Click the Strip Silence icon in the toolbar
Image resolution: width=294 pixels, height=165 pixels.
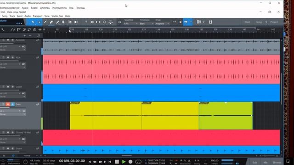92,22
